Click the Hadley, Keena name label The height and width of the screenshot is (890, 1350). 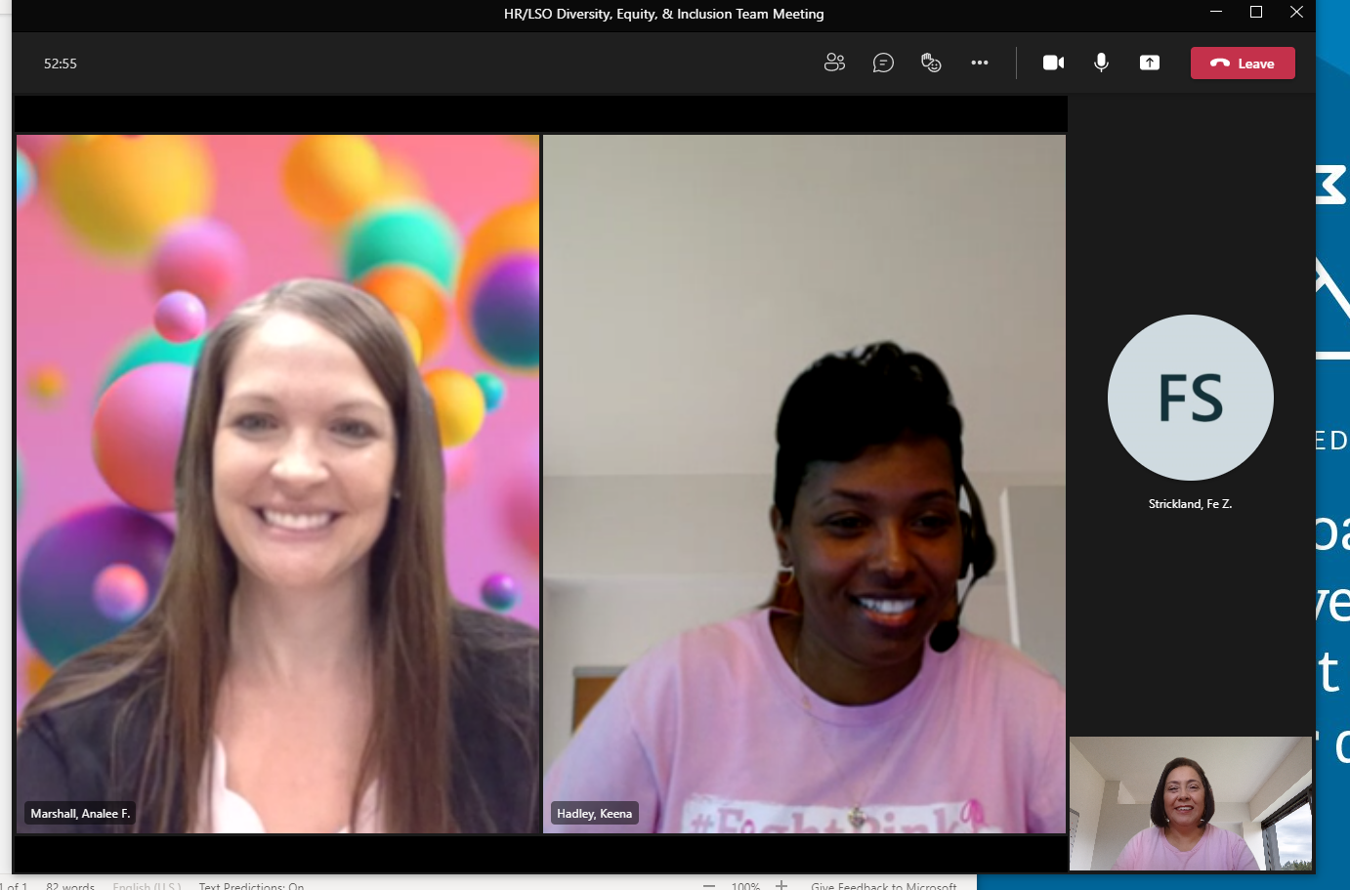pos(594,813)
